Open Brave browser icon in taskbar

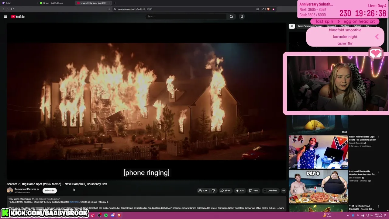pyautogui.click(x=119, y=215)
